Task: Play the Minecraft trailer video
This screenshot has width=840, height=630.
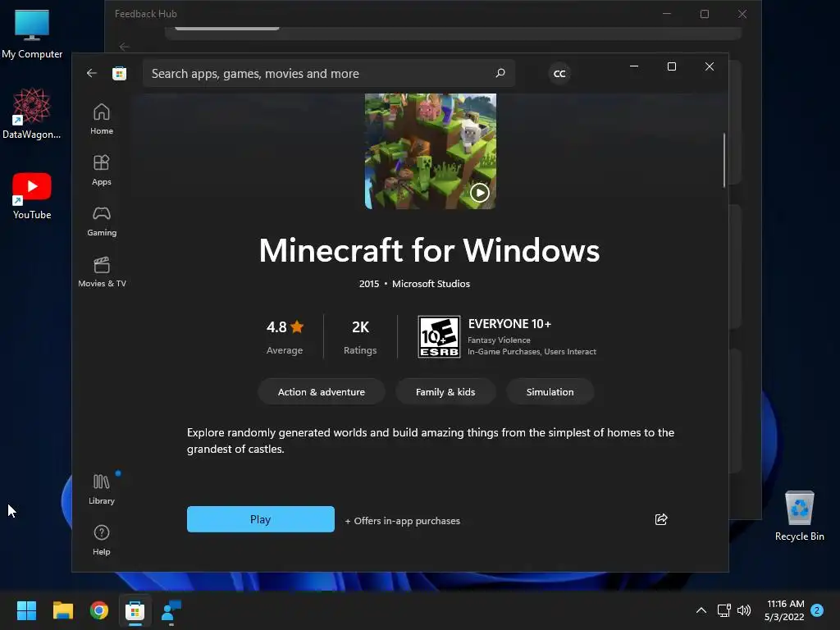Action: click(x=479, y=192)
